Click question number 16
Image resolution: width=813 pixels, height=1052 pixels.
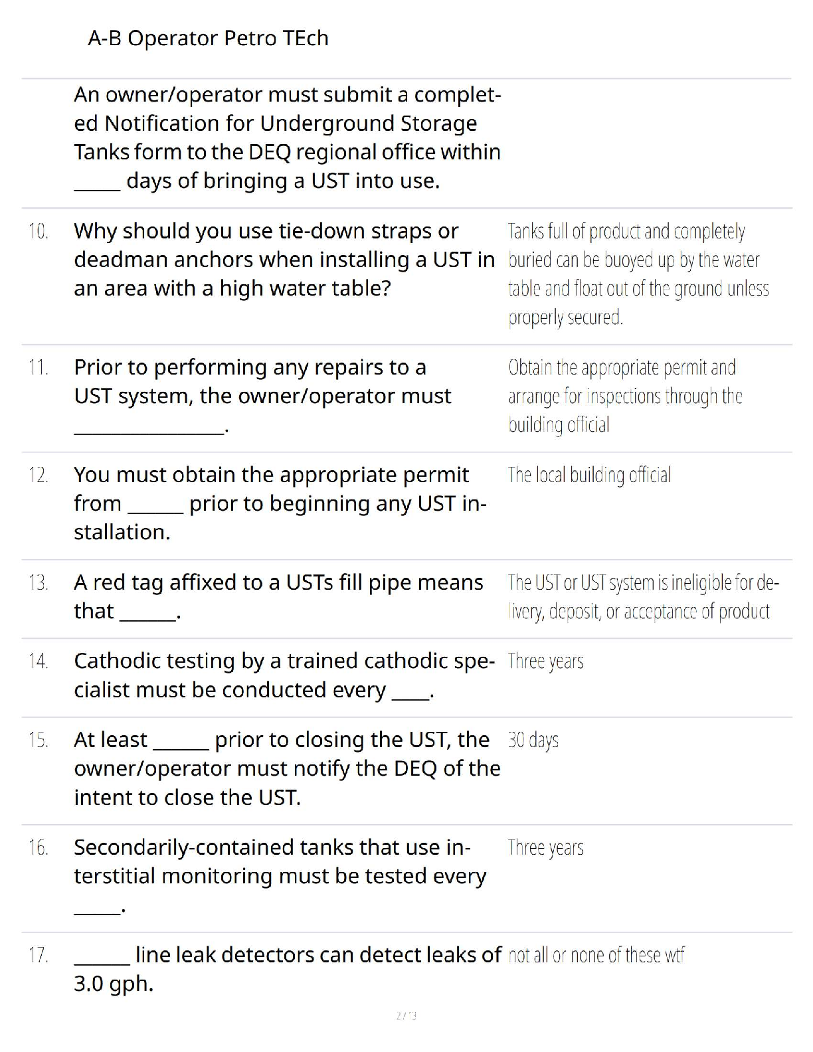(x=39, y=848)
